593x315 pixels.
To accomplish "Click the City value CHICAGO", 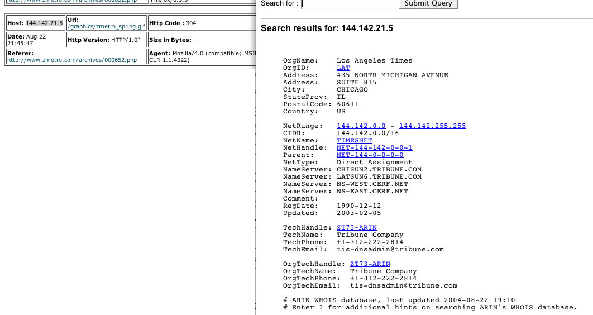I will click(x=352, y=89).
